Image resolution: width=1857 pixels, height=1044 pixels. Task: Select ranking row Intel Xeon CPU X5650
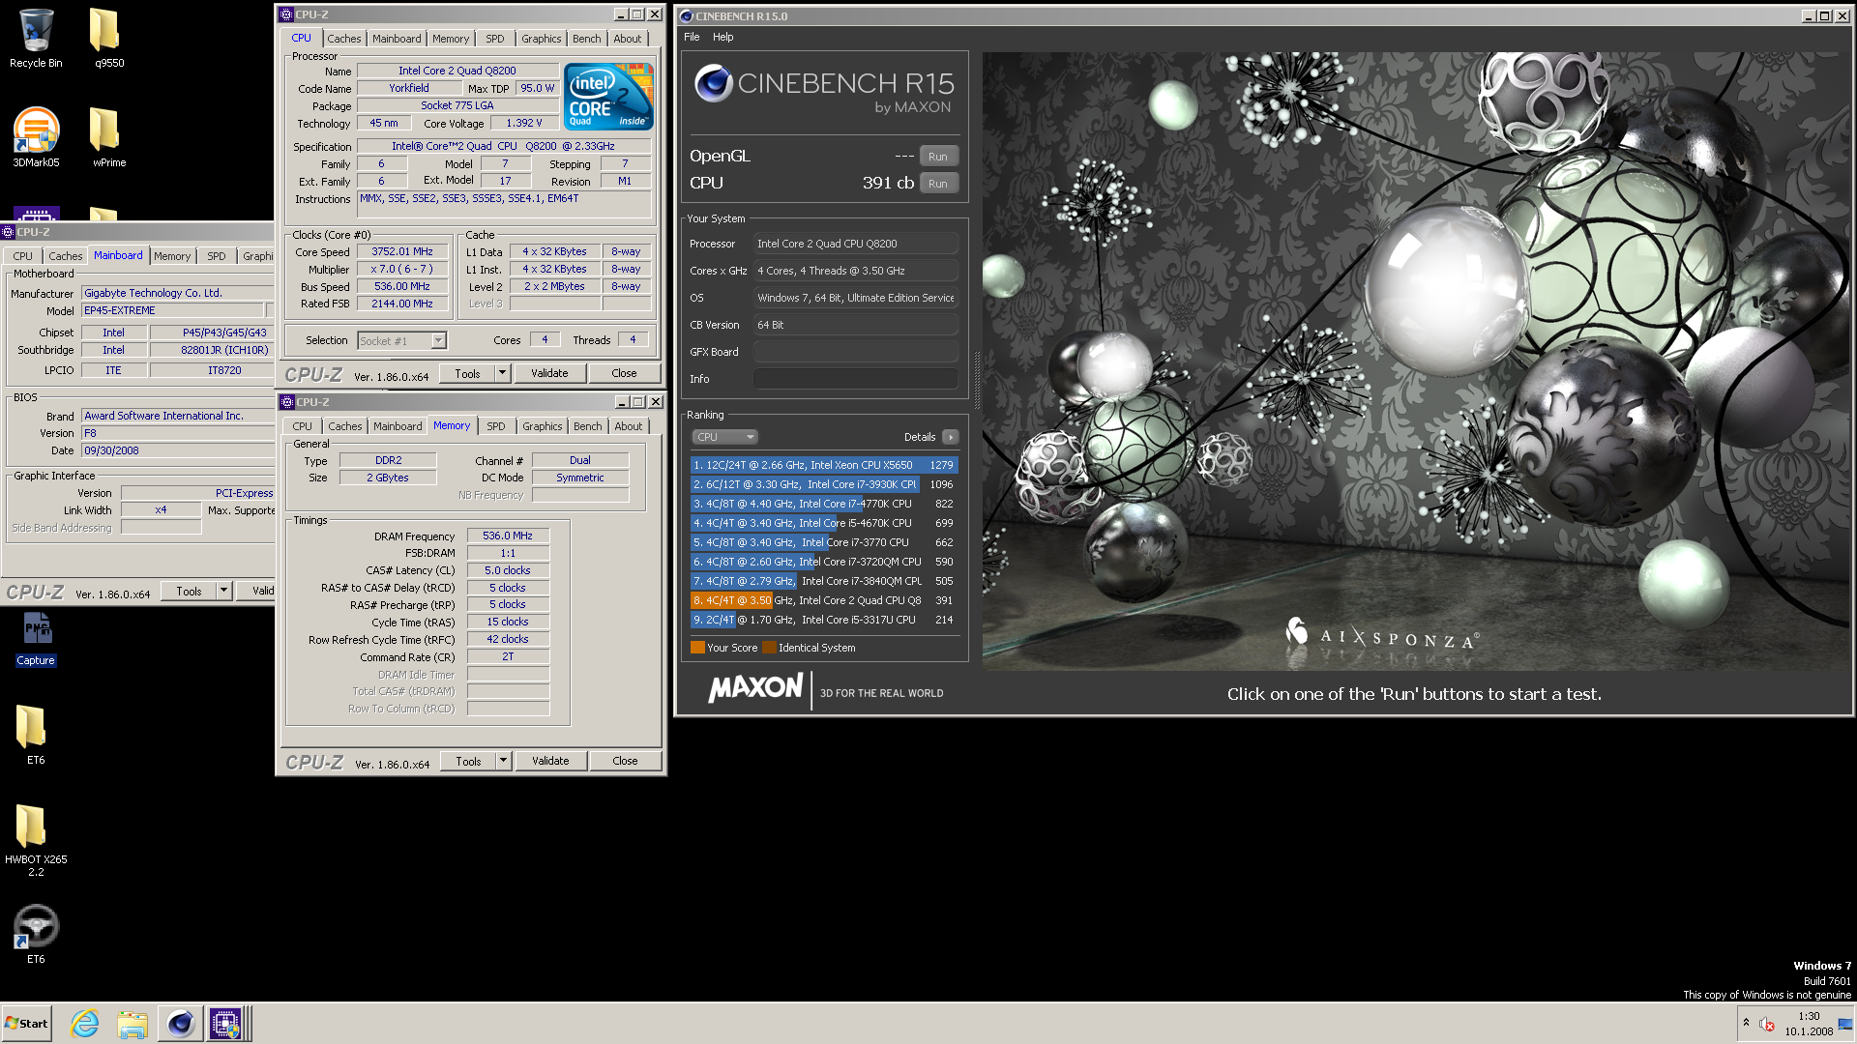(824, 465)
